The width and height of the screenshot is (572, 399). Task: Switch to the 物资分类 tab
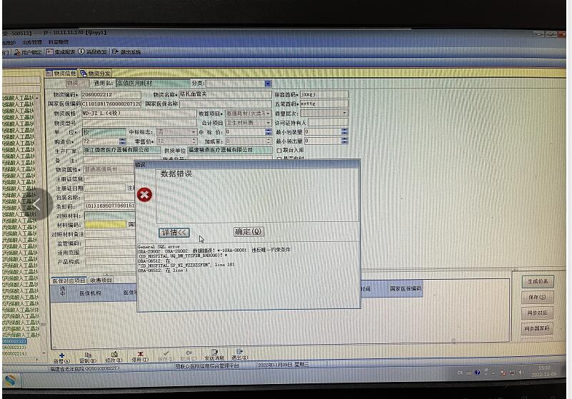pos(95,74)
